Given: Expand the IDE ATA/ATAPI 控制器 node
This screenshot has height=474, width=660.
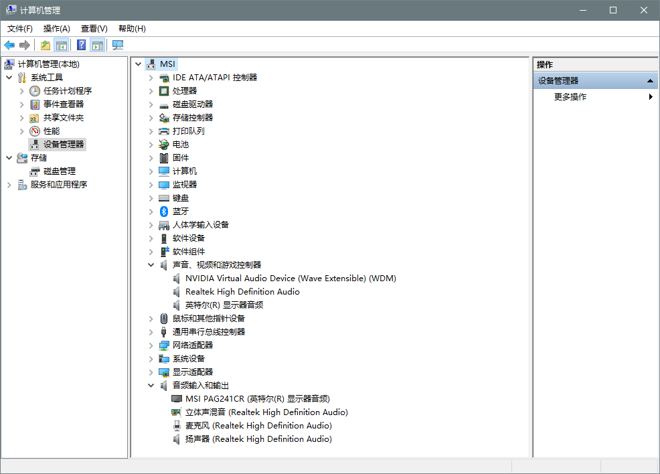Looking at the screenshot, I should pos(151,78).
